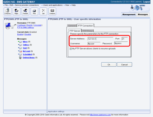This screenshot has height=117, width=153.
Task: Open Service provider connections menu
Action: point(27,5)
